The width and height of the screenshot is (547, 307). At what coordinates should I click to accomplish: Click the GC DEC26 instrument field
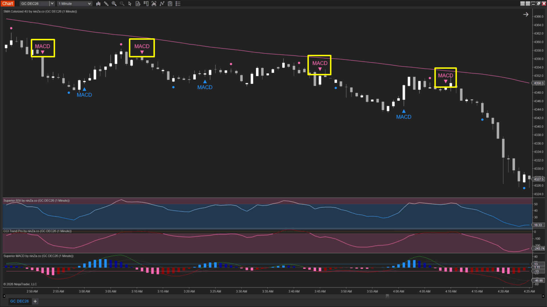tap(34, 4)
